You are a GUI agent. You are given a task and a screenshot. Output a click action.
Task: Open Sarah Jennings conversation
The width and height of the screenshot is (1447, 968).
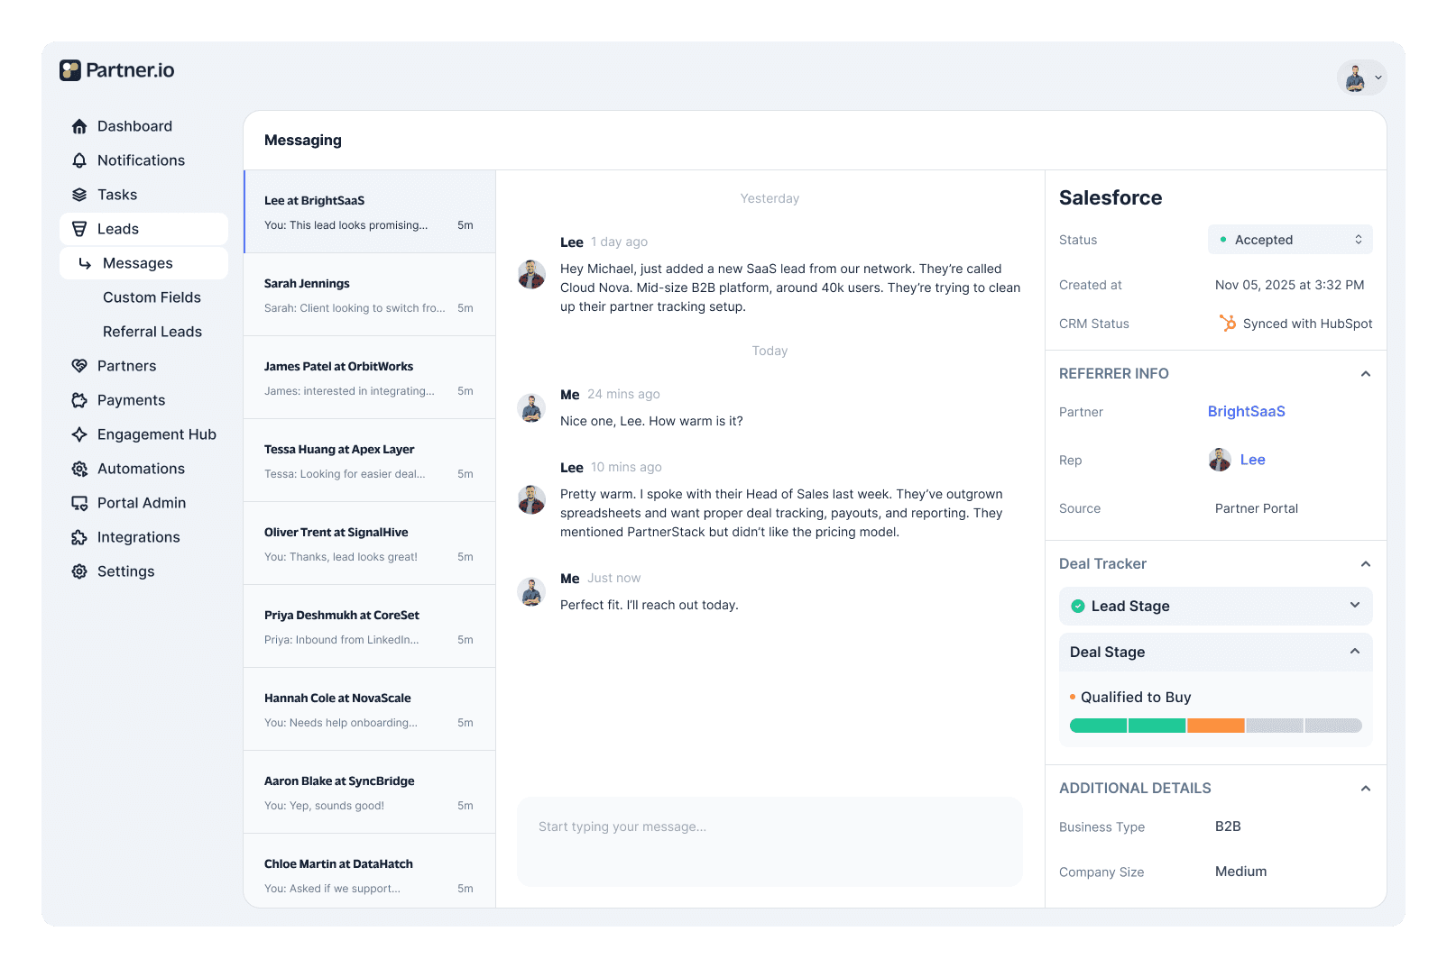click(x=370, y=295)
